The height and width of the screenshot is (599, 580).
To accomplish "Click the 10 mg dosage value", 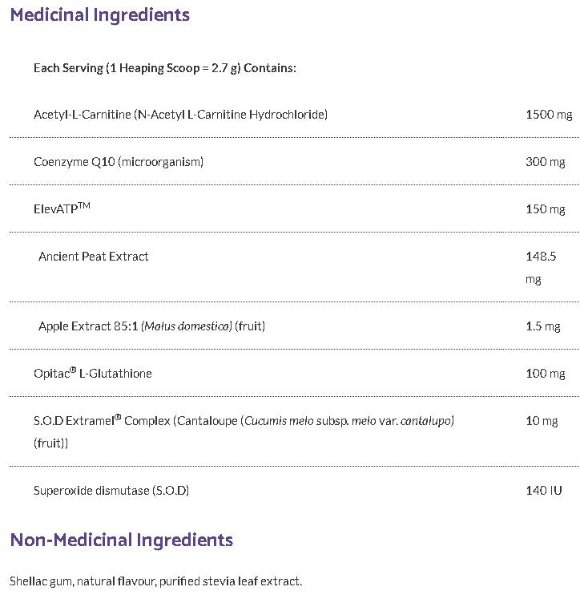I will pyautogui.click(x=542, y=421).
